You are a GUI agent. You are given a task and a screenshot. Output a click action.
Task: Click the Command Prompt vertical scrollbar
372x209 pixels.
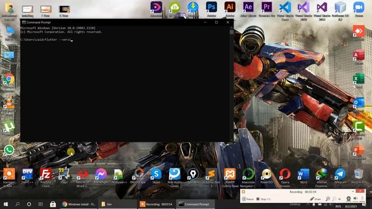231,84
